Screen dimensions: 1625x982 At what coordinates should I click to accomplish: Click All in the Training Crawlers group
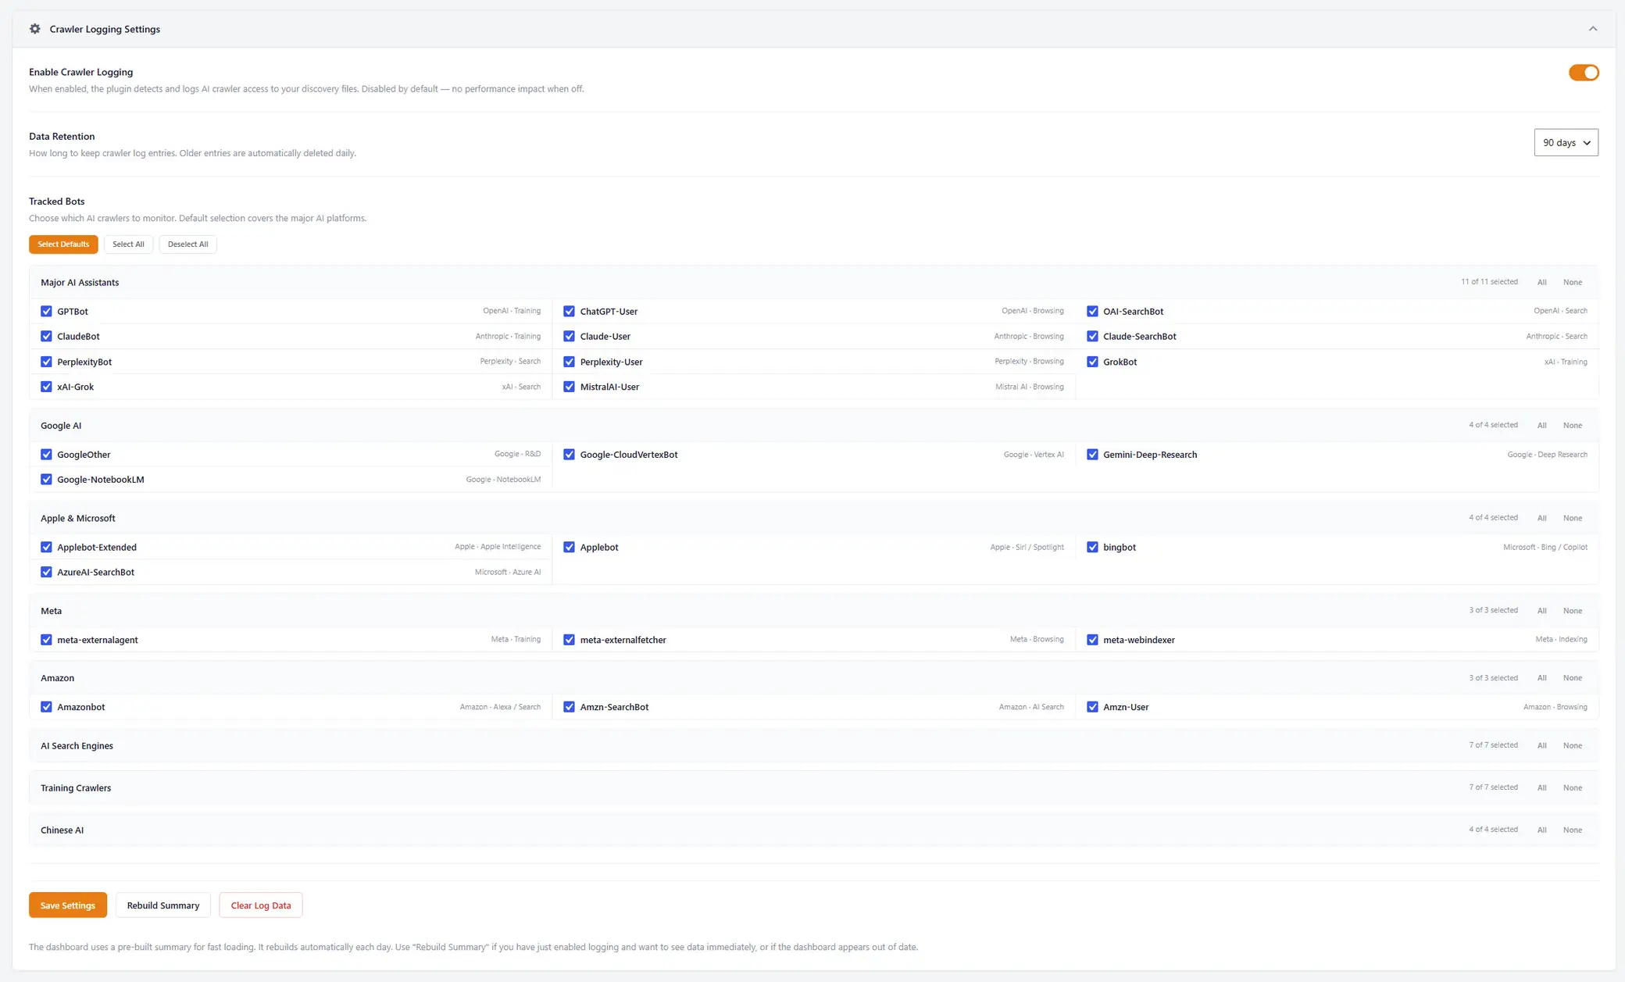(x=1541, y=787)
